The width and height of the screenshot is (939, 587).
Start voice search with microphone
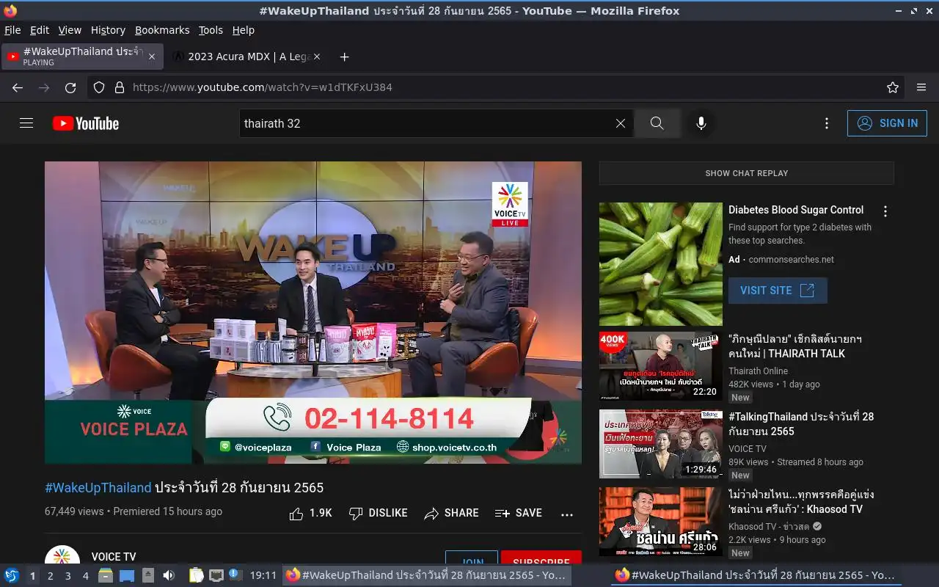(x=701, y=123)
